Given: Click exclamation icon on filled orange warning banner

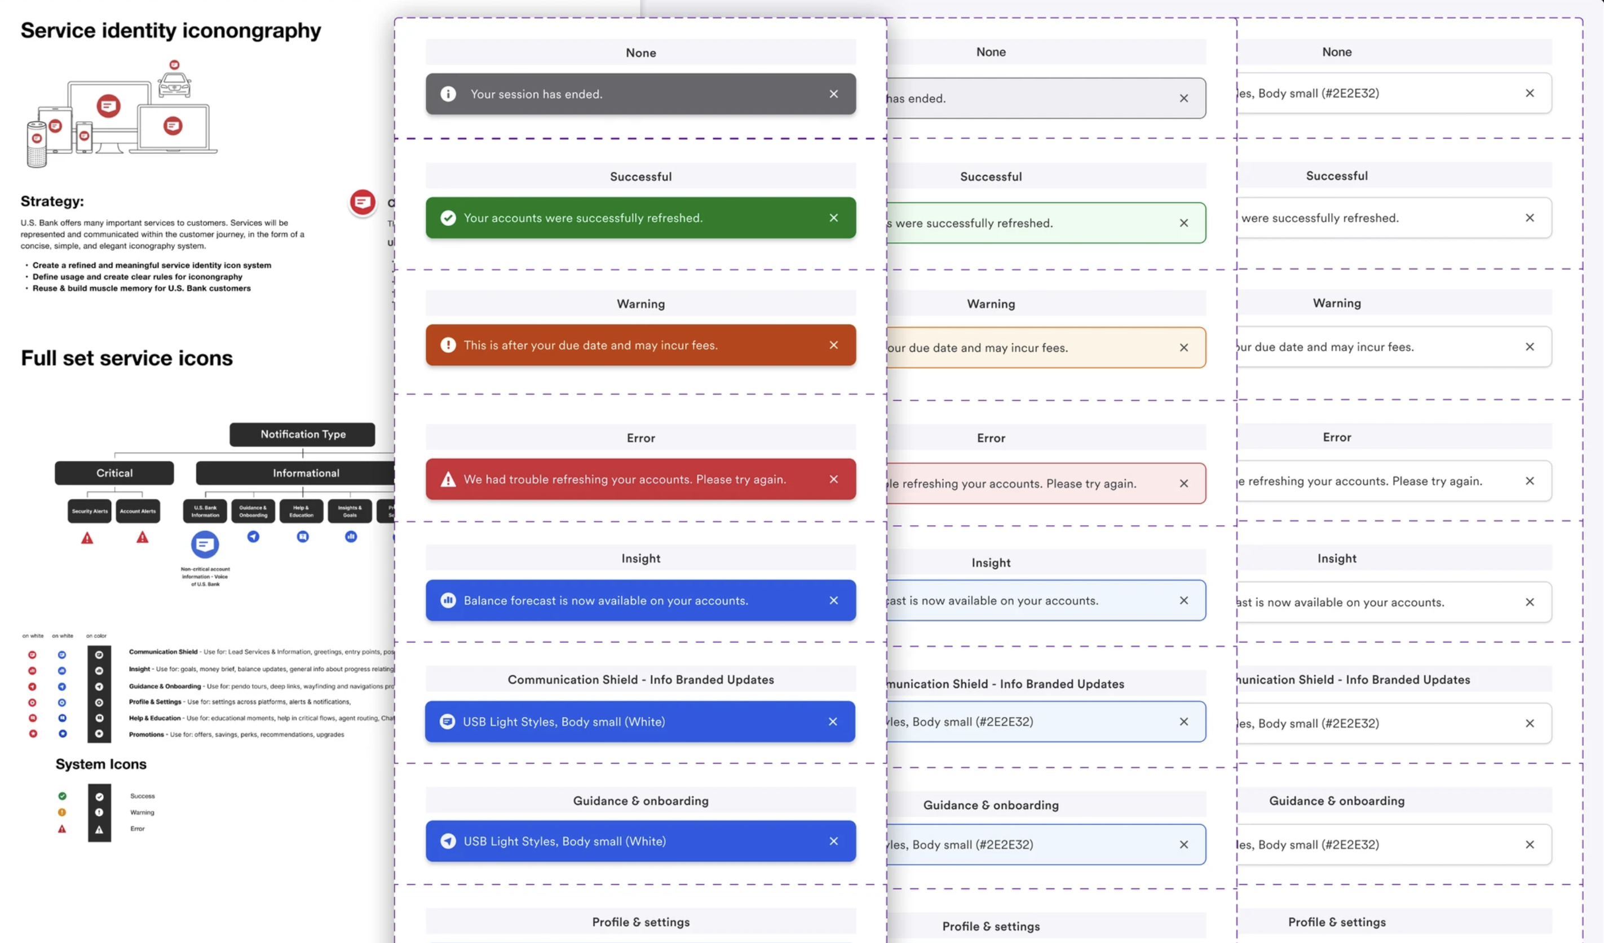Looking at the screenshot, I should coord(448,345).
